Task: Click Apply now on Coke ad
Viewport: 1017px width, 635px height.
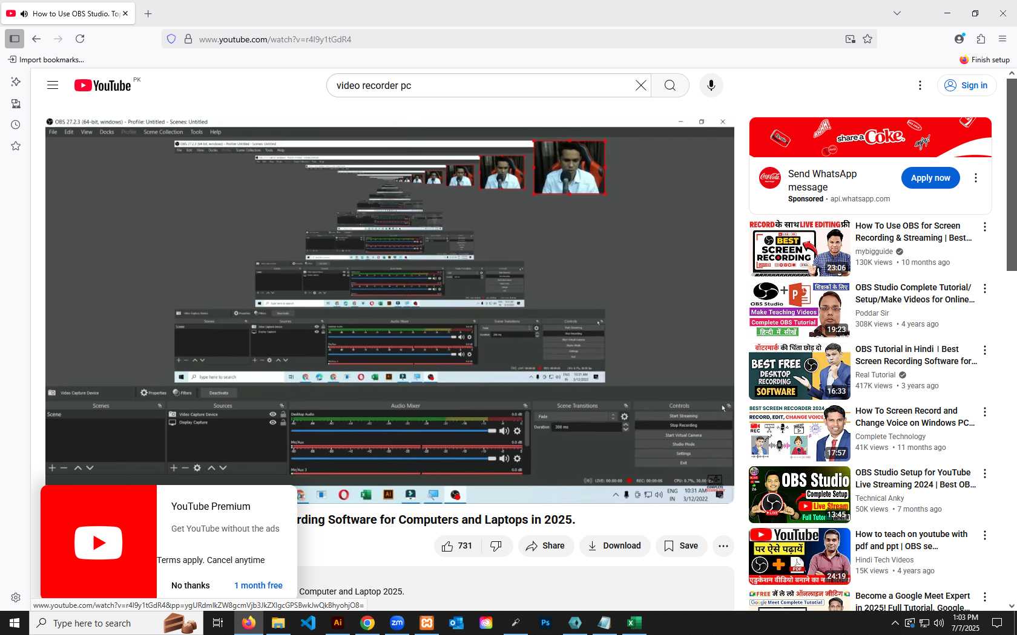Action: click(930, 178)
